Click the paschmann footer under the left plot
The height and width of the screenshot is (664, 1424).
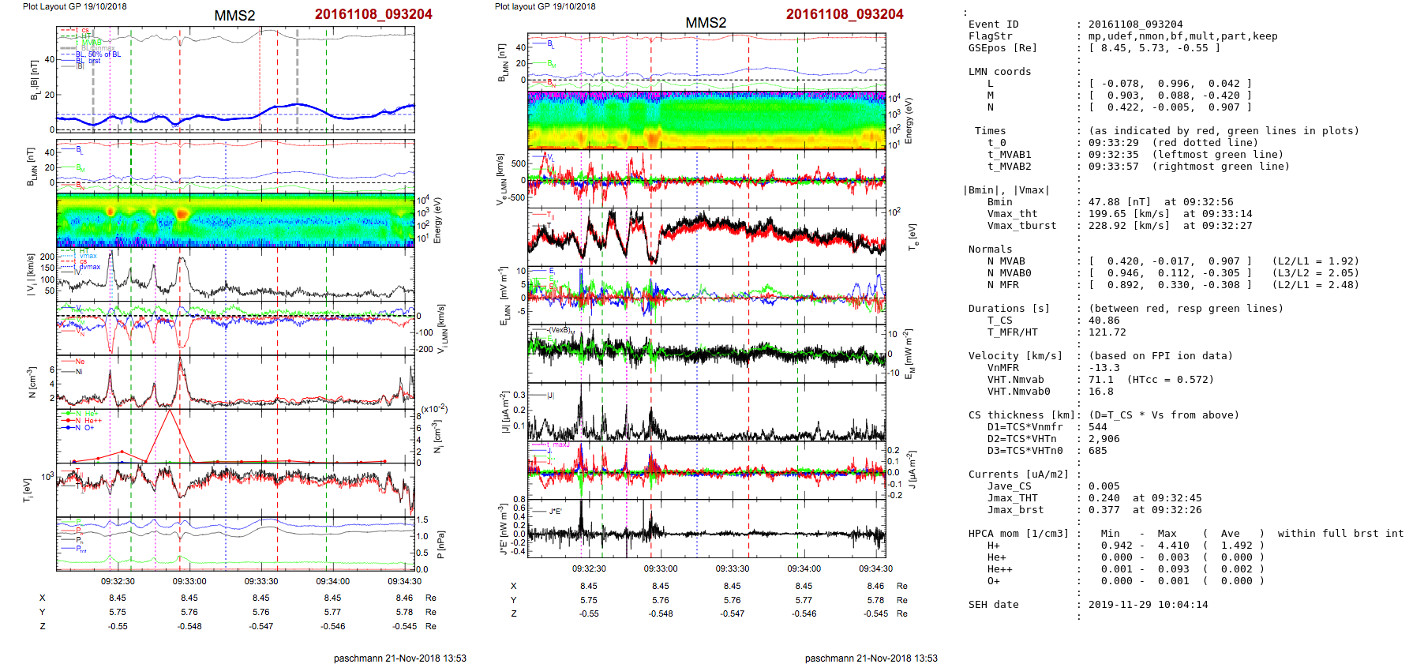point(399,658)
